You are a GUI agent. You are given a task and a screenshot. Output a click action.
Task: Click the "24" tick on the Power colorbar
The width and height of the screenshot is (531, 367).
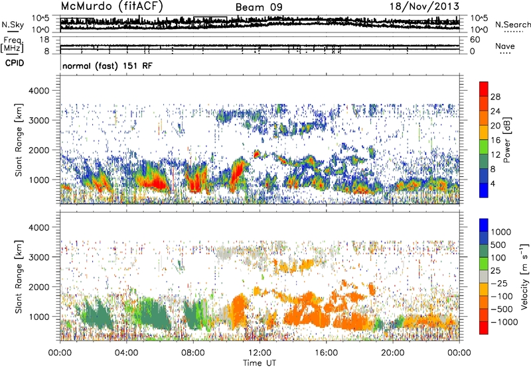click(x=495, y=111)
